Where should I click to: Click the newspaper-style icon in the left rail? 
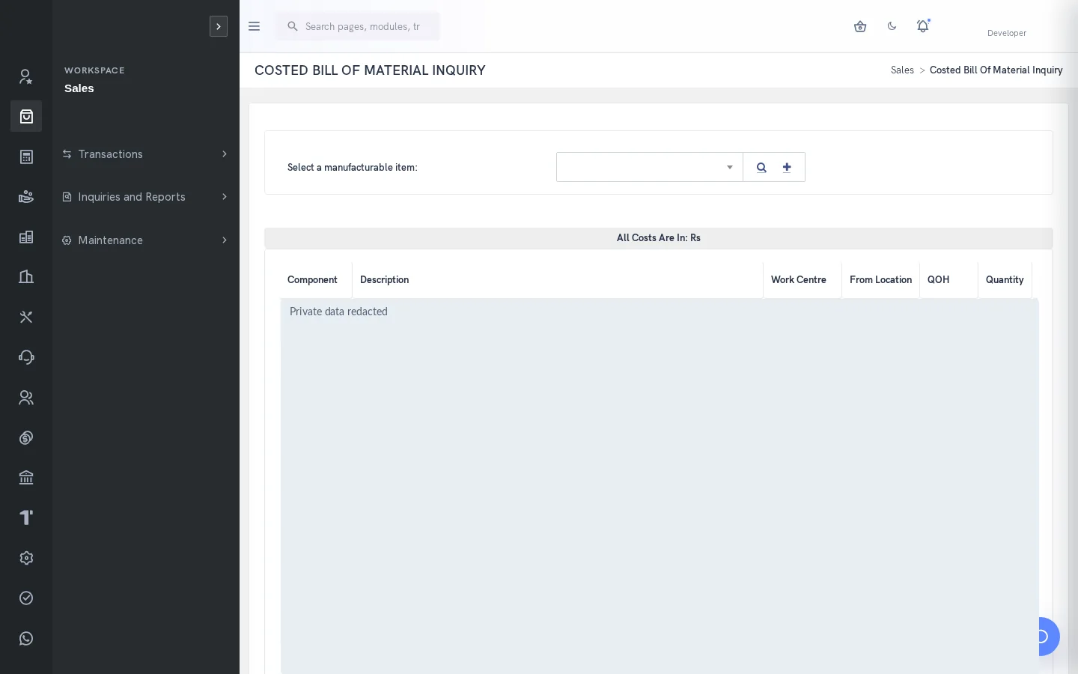pyautogui.click(x=26, y=237)
